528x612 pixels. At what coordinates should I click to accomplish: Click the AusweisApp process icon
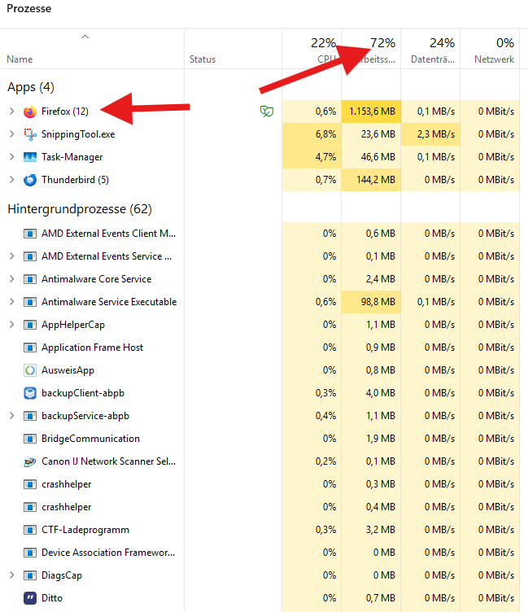pos(30,369)
